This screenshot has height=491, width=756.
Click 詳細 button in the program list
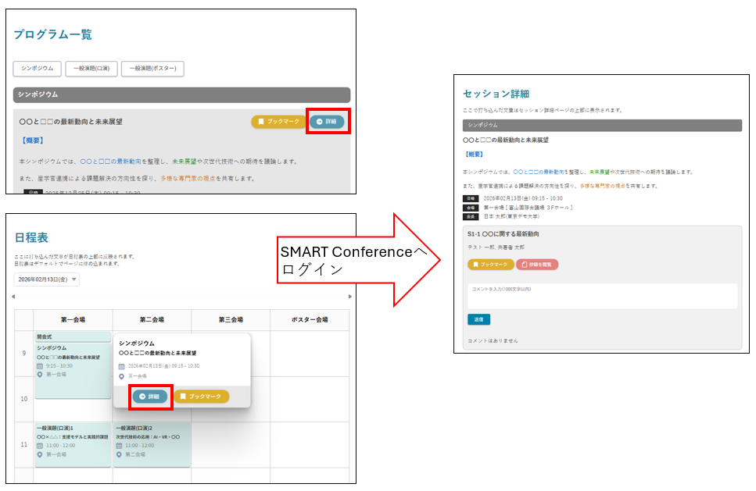coord(327,122)
